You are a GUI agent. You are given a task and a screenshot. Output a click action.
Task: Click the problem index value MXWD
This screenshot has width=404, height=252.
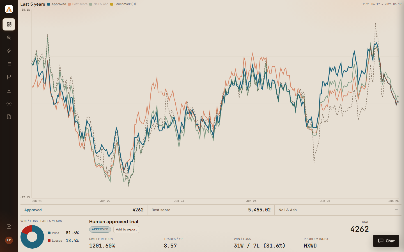tap(310, 246)
